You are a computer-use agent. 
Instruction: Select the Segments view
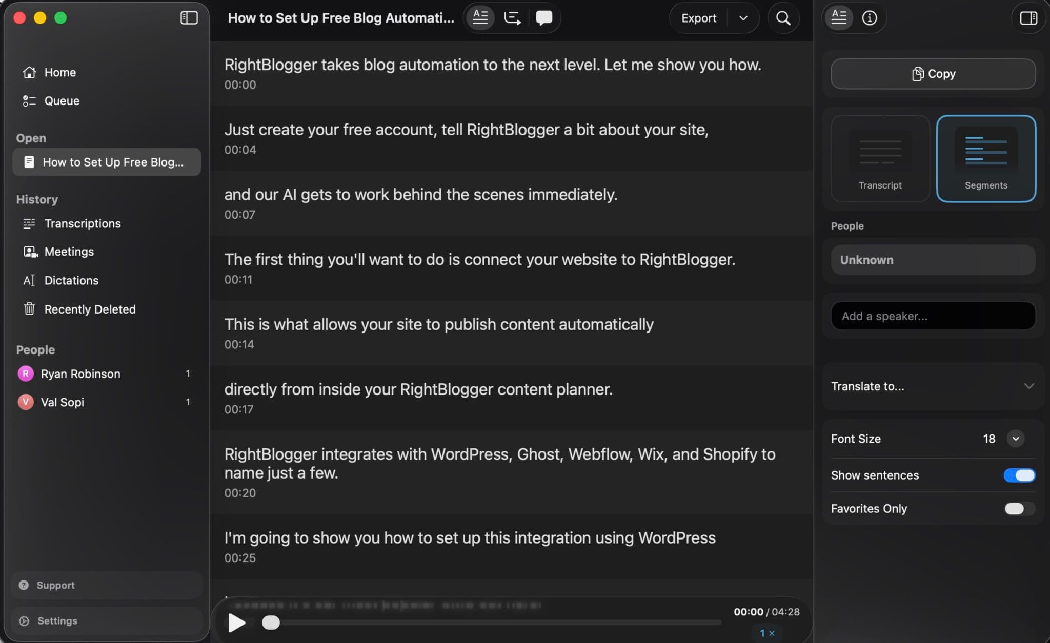[985, 159]
